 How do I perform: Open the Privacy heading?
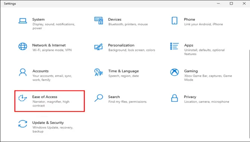(190, 97)
